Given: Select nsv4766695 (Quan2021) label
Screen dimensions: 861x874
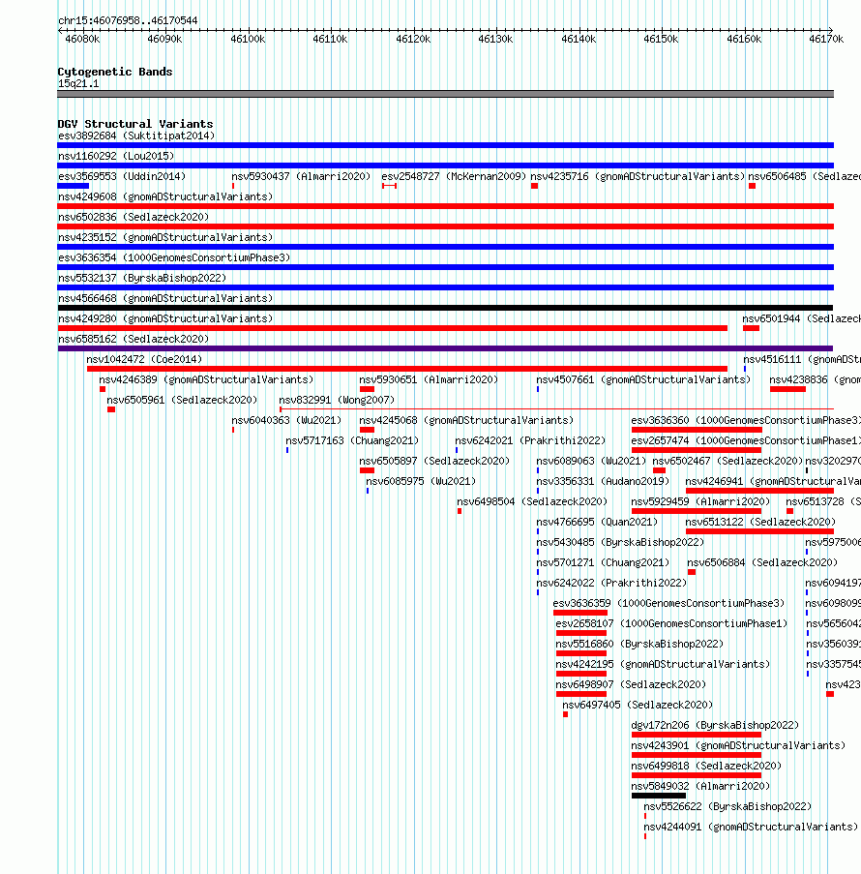Looking at the screenshot, I should pos(598,523).
